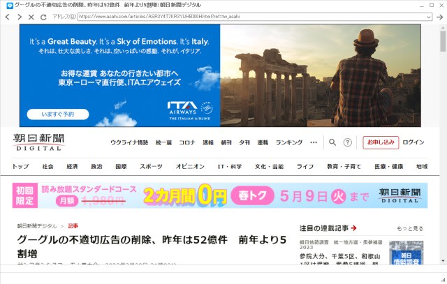The width and height of the screenshot is (447, 284).
Task: Click the red お申し込み subscribe button
Action: click(381, 142)
